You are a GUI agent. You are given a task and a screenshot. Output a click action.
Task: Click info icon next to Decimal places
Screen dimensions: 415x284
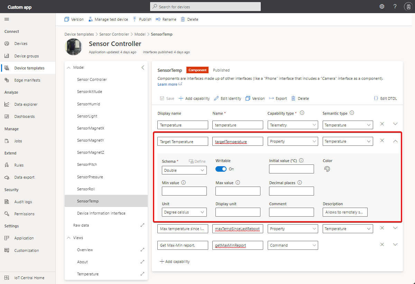(x=300, y=182)
